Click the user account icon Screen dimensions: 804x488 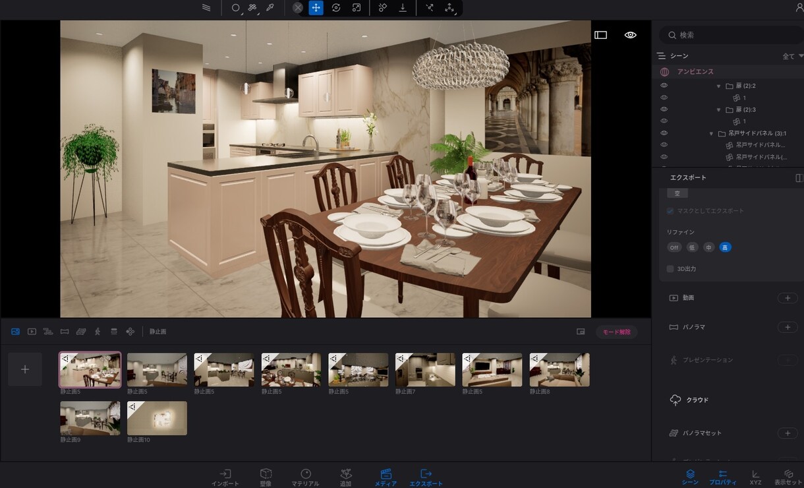[799, 7]
